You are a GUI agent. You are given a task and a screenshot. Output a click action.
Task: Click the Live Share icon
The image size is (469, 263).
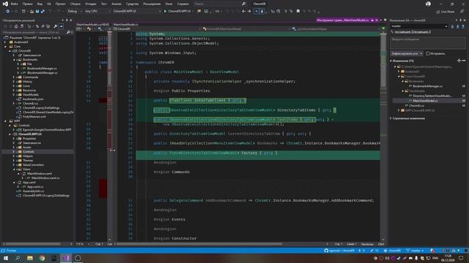[438, 12]
